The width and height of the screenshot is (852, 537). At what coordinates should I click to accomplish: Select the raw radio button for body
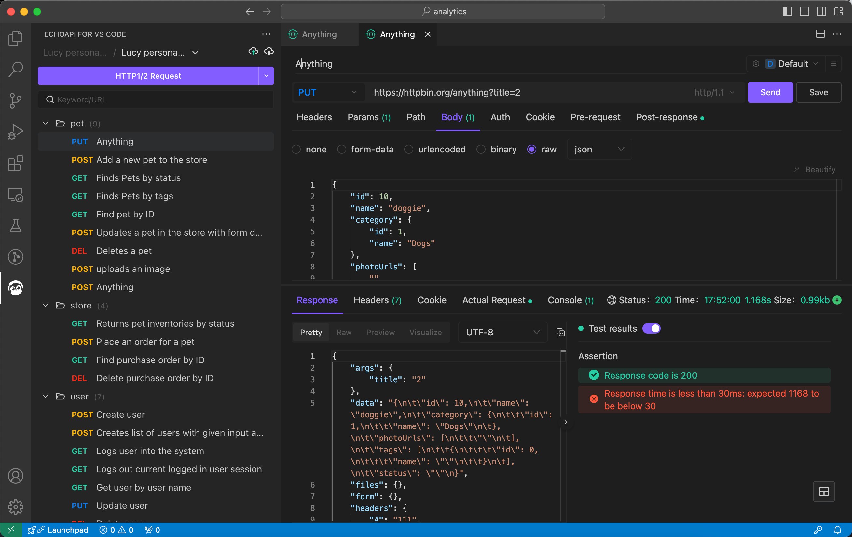point(532,149)
